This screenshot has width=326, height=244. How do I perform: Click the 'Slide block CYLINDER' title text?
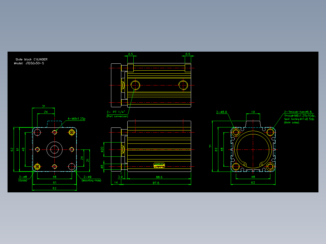[x=31, y=59]
